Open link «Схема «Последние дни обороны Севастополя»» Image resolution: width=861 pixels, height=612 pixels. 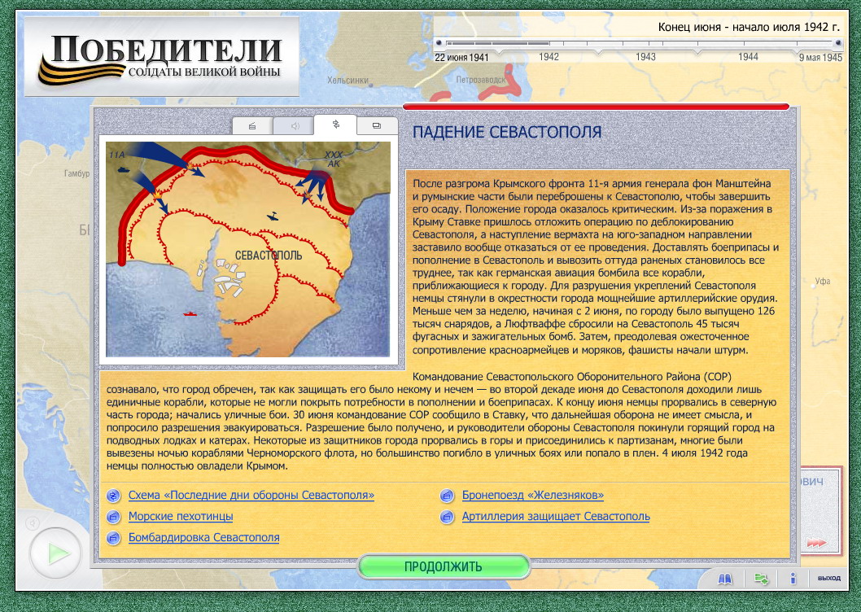coord(251,495)
